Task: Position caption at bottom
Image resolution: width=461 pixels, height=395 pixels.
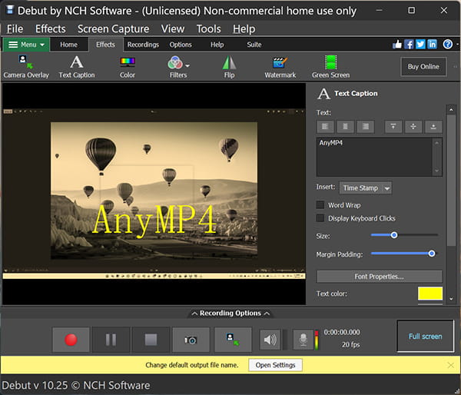Action: (x=433, y=127)
